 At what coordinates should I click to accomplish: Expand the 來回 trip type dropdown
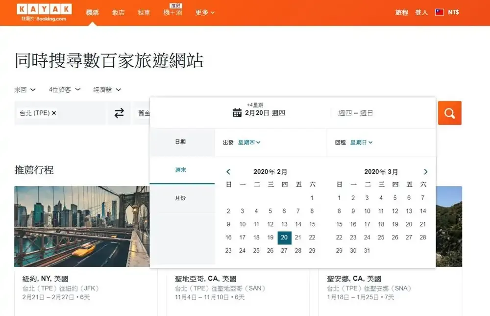[x=25, y=90]
